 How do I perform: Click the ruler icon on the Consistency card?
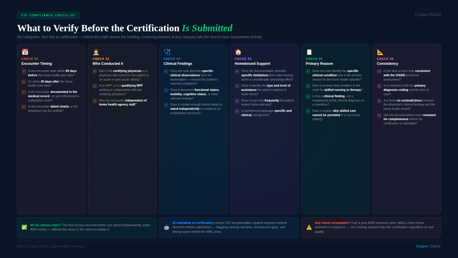coord(380,52)
